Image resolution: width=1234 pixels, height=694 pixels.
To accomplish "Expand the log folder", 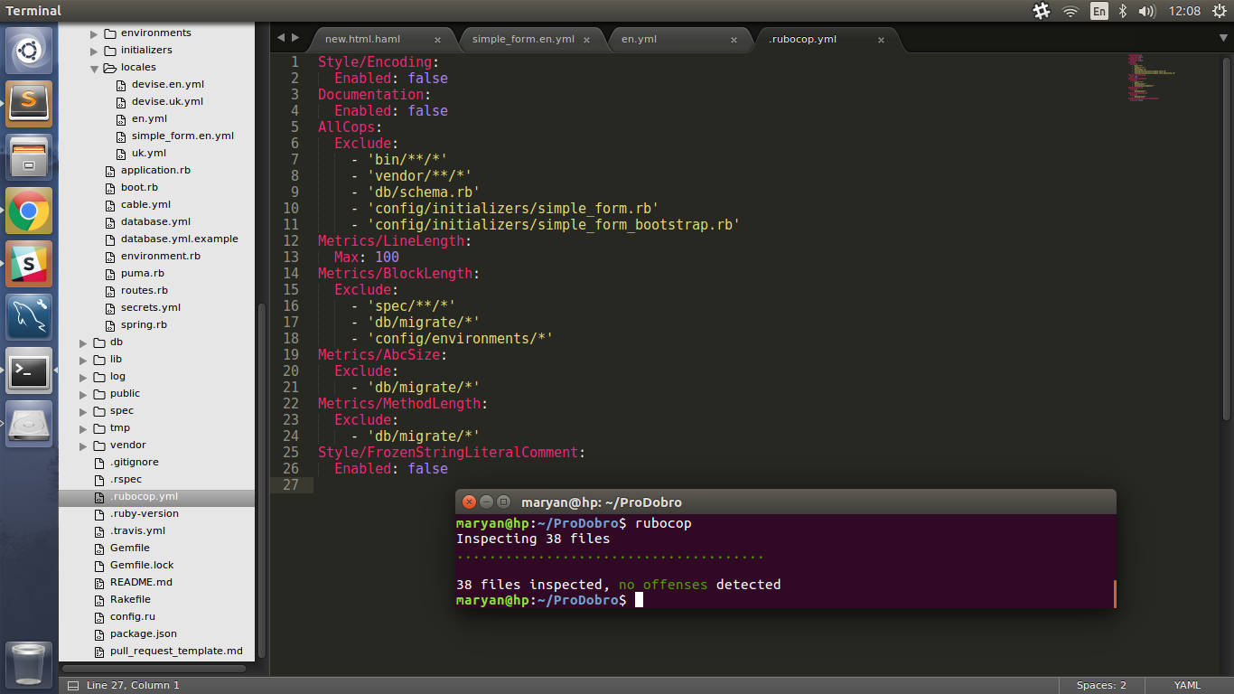I will (x=83, y=377).
